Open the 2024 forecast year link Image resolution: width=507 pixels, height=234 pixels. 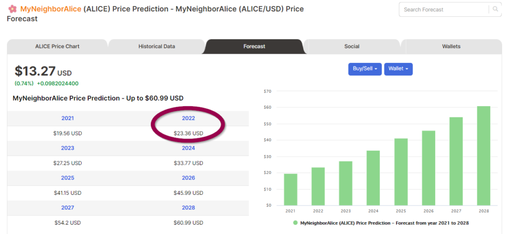[189, 148]
